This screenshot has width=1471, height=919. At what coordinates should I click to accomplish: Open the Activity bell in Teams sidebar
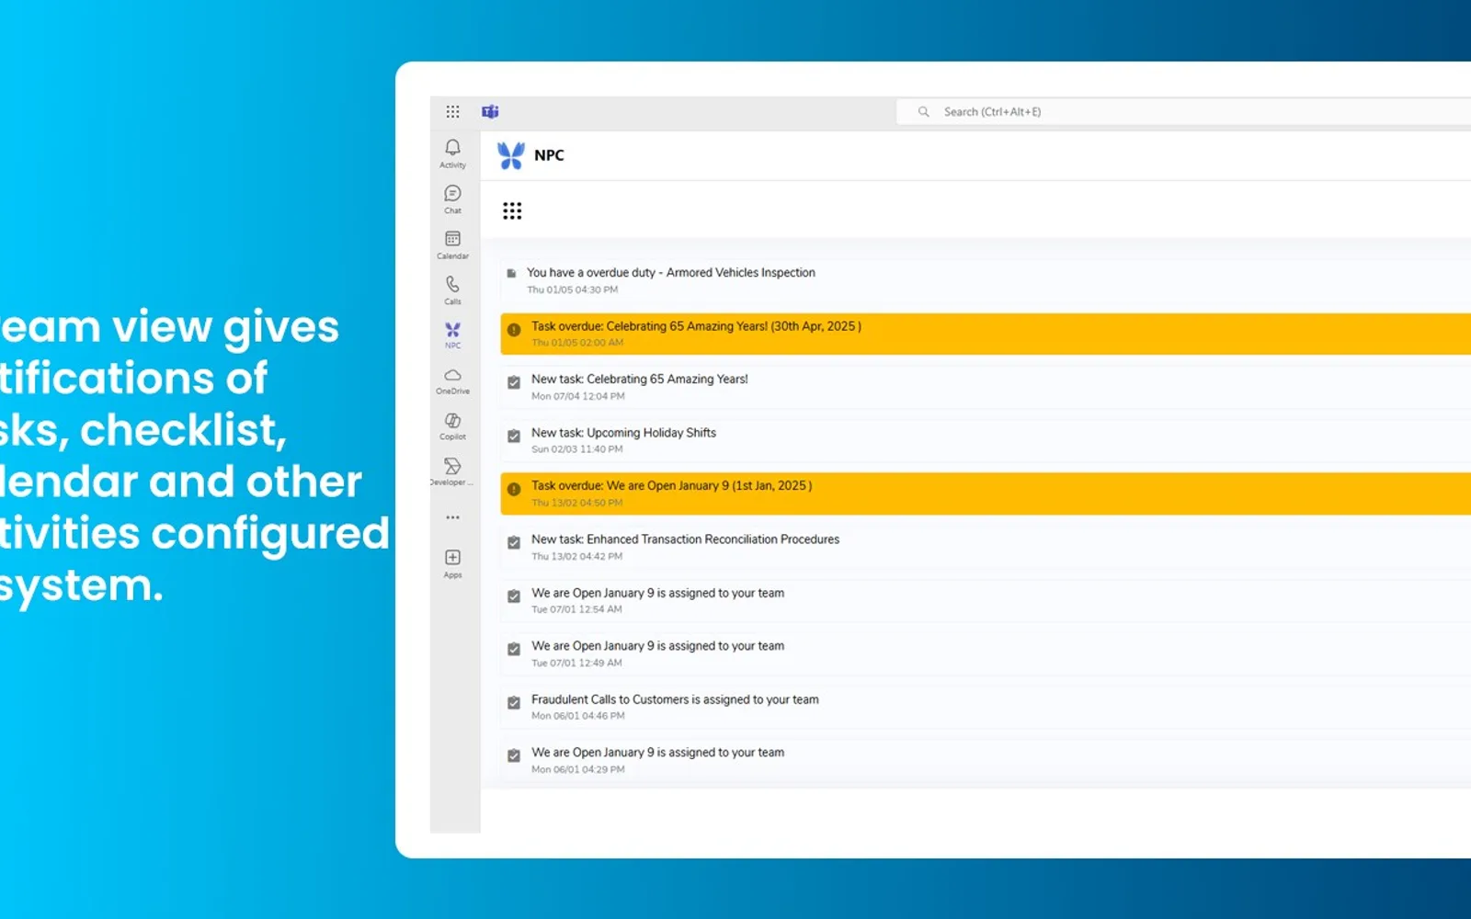tap(452, 153)
